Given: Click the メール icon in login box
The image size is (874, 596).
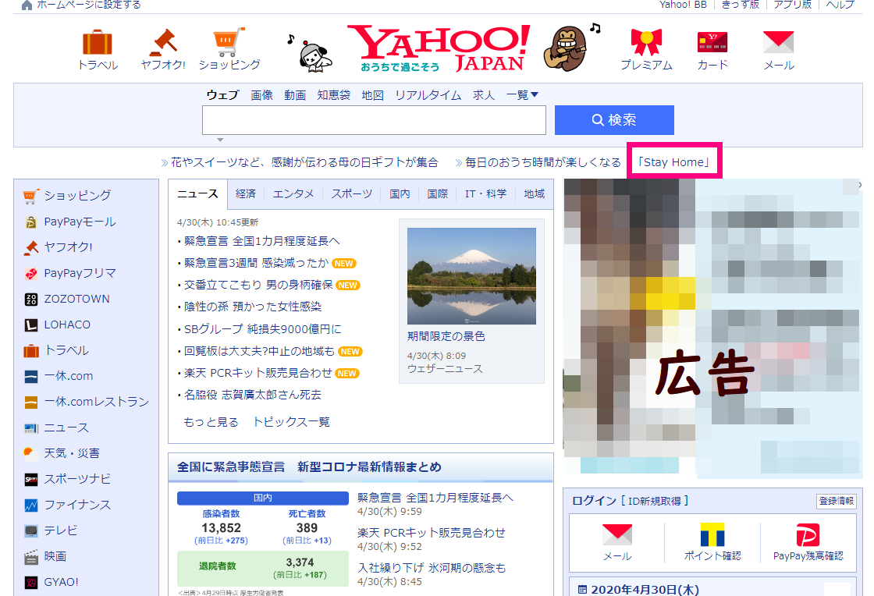Looking at the screenshot, I should tap(617, 534).
